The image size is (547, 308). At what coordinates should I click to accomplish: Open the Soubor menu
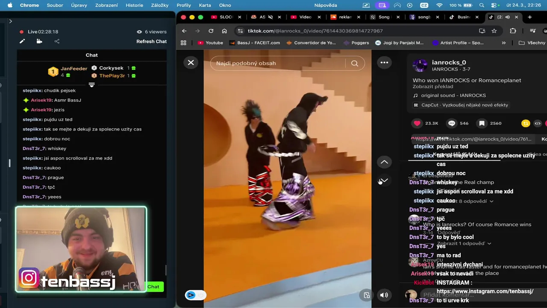click(x=55, y=5)
